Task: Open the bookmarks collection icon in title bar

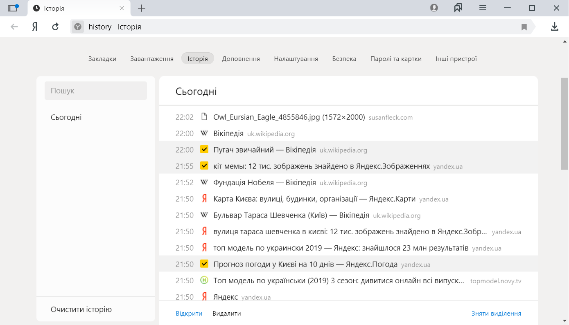Action: (458, 8)
